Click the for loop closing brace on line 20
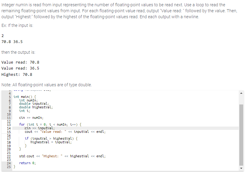 click(x=20, y=149)
